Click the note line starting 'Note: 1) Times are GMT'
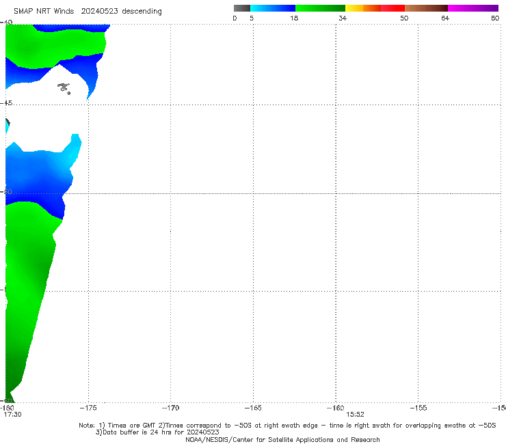Image resolution: width=506 pixels, height=444 pixels. coord(287,426)
